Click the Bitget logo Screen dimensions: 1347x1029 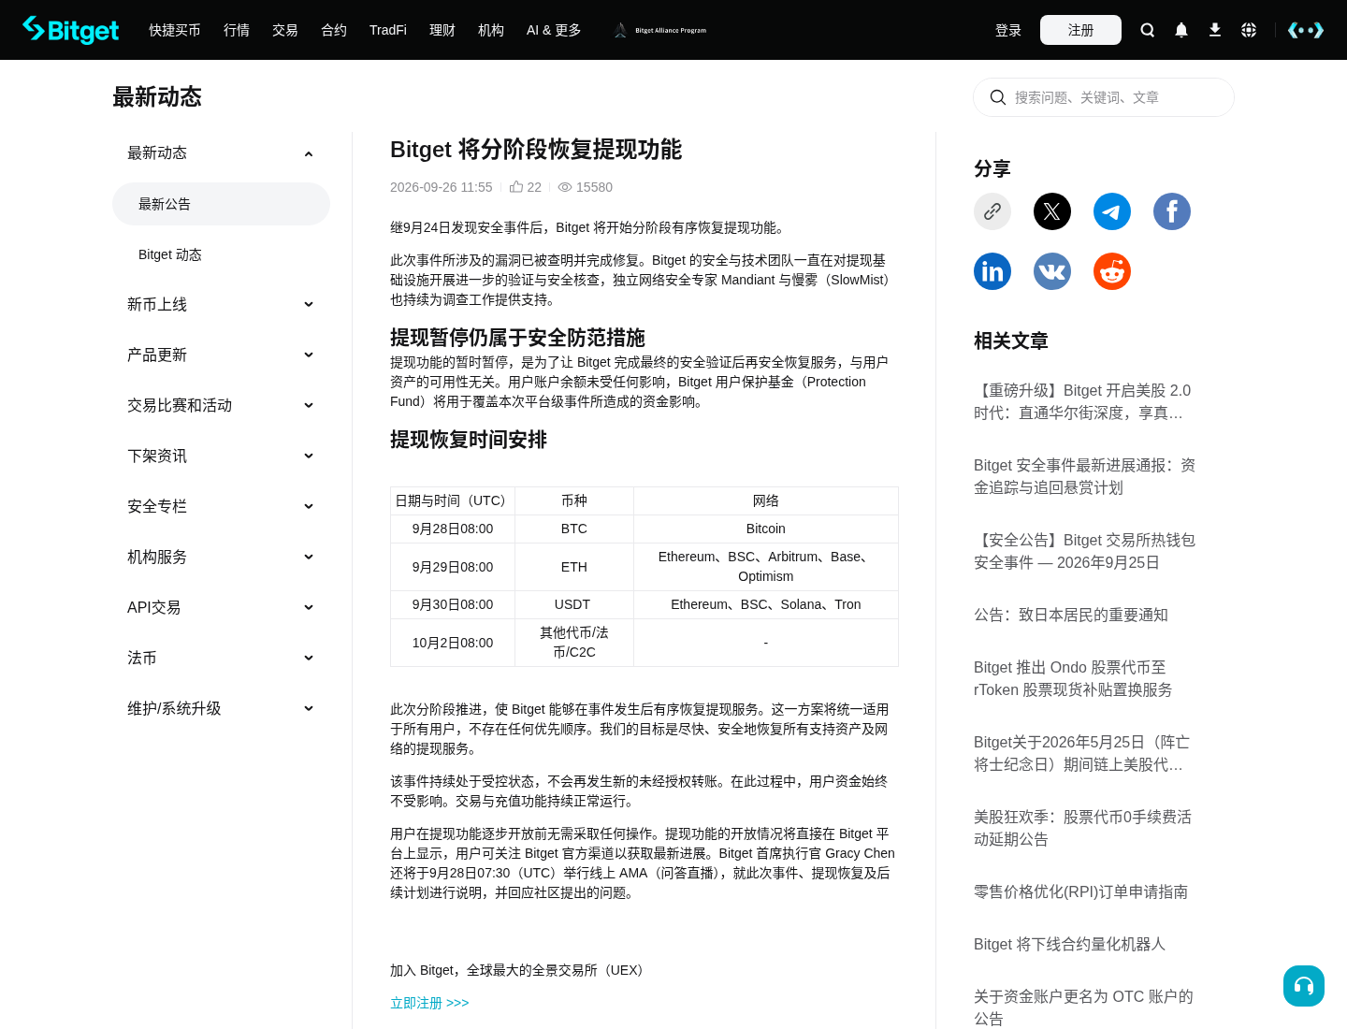[71, 30]
